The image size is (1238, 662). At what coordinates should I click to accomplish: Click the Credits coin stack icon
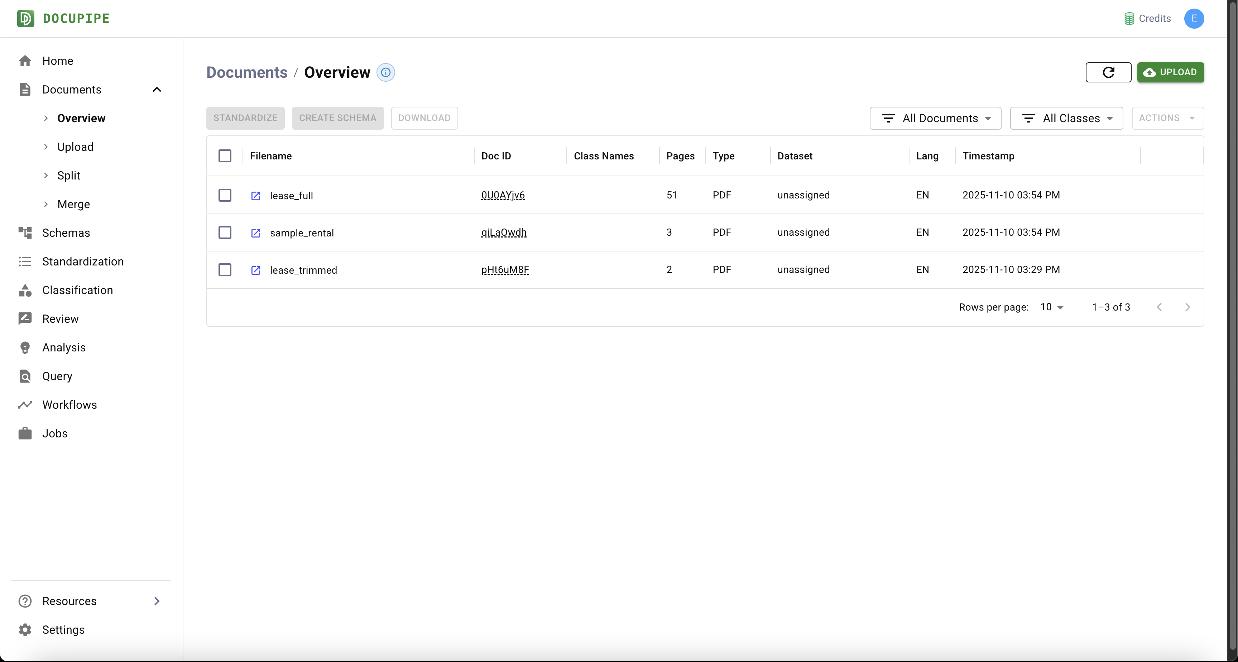1129,19
